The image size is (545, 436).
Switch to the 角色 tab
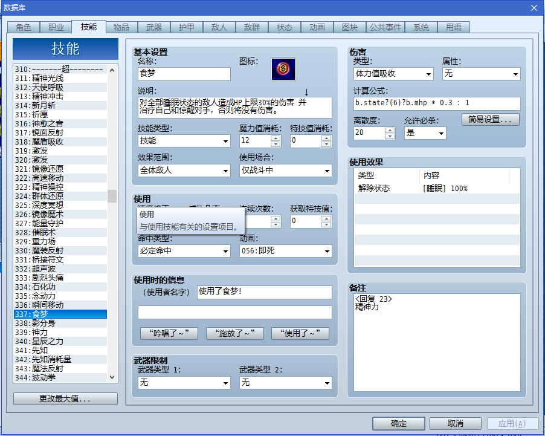24,27
